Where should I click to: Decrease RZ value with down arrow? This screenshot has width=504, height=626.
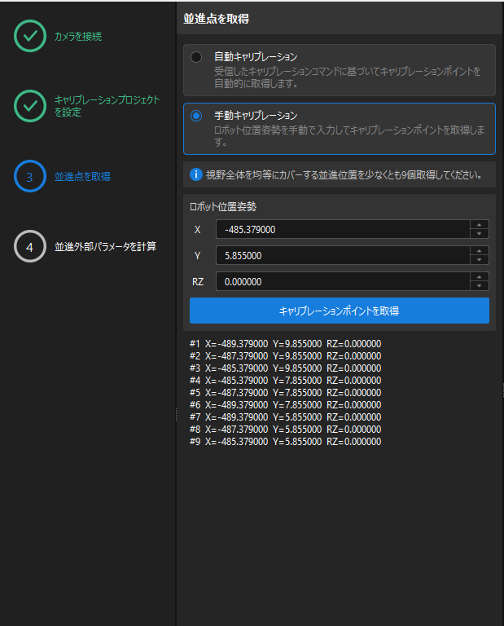pos(480,286)
